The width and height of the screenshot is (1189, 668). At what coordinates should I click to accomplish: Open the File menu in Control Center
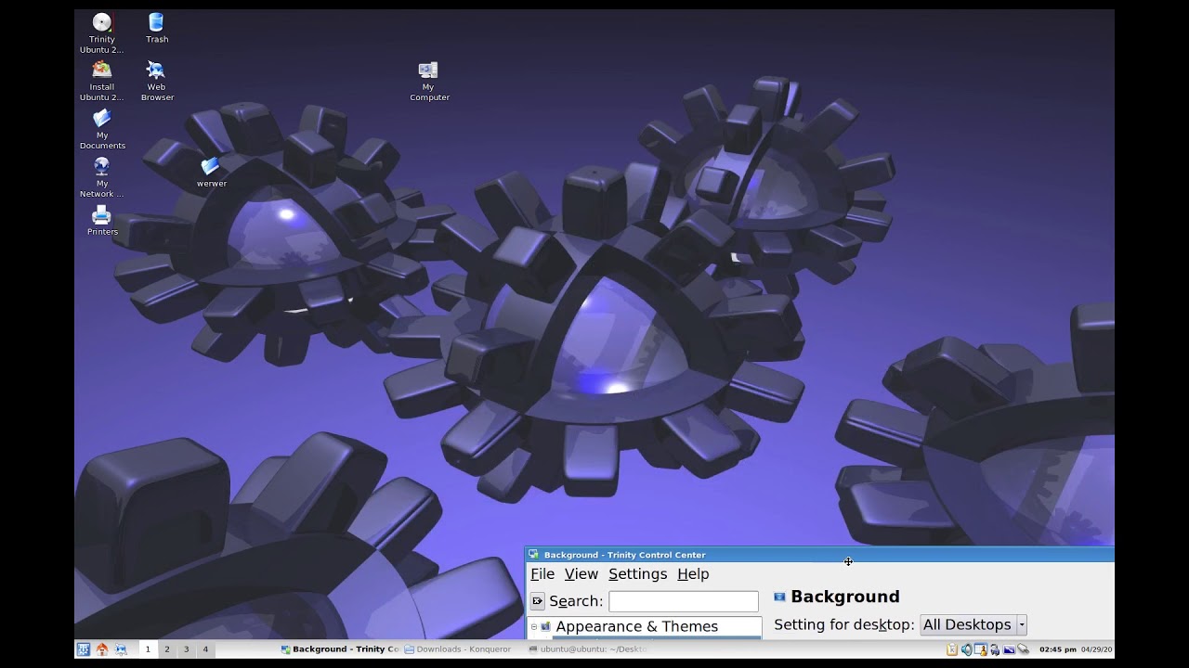(x=542, y=574)
